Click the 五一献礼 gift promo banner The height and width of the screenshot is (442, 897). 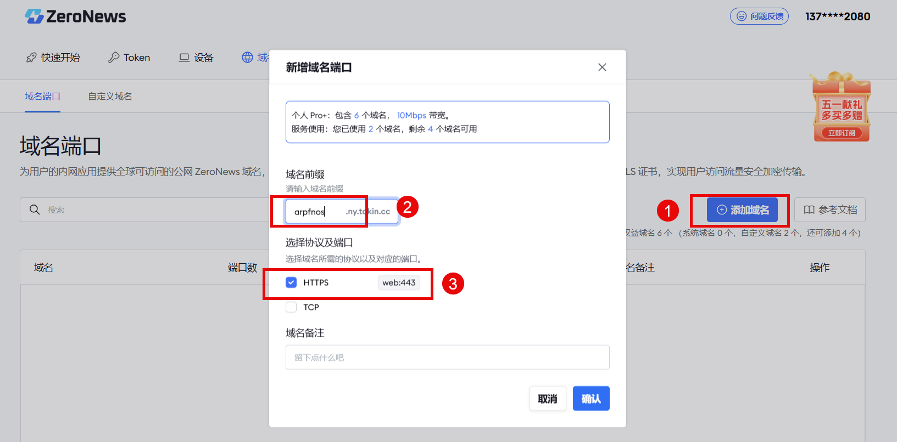pyautogui.click(x=841, y=107)
